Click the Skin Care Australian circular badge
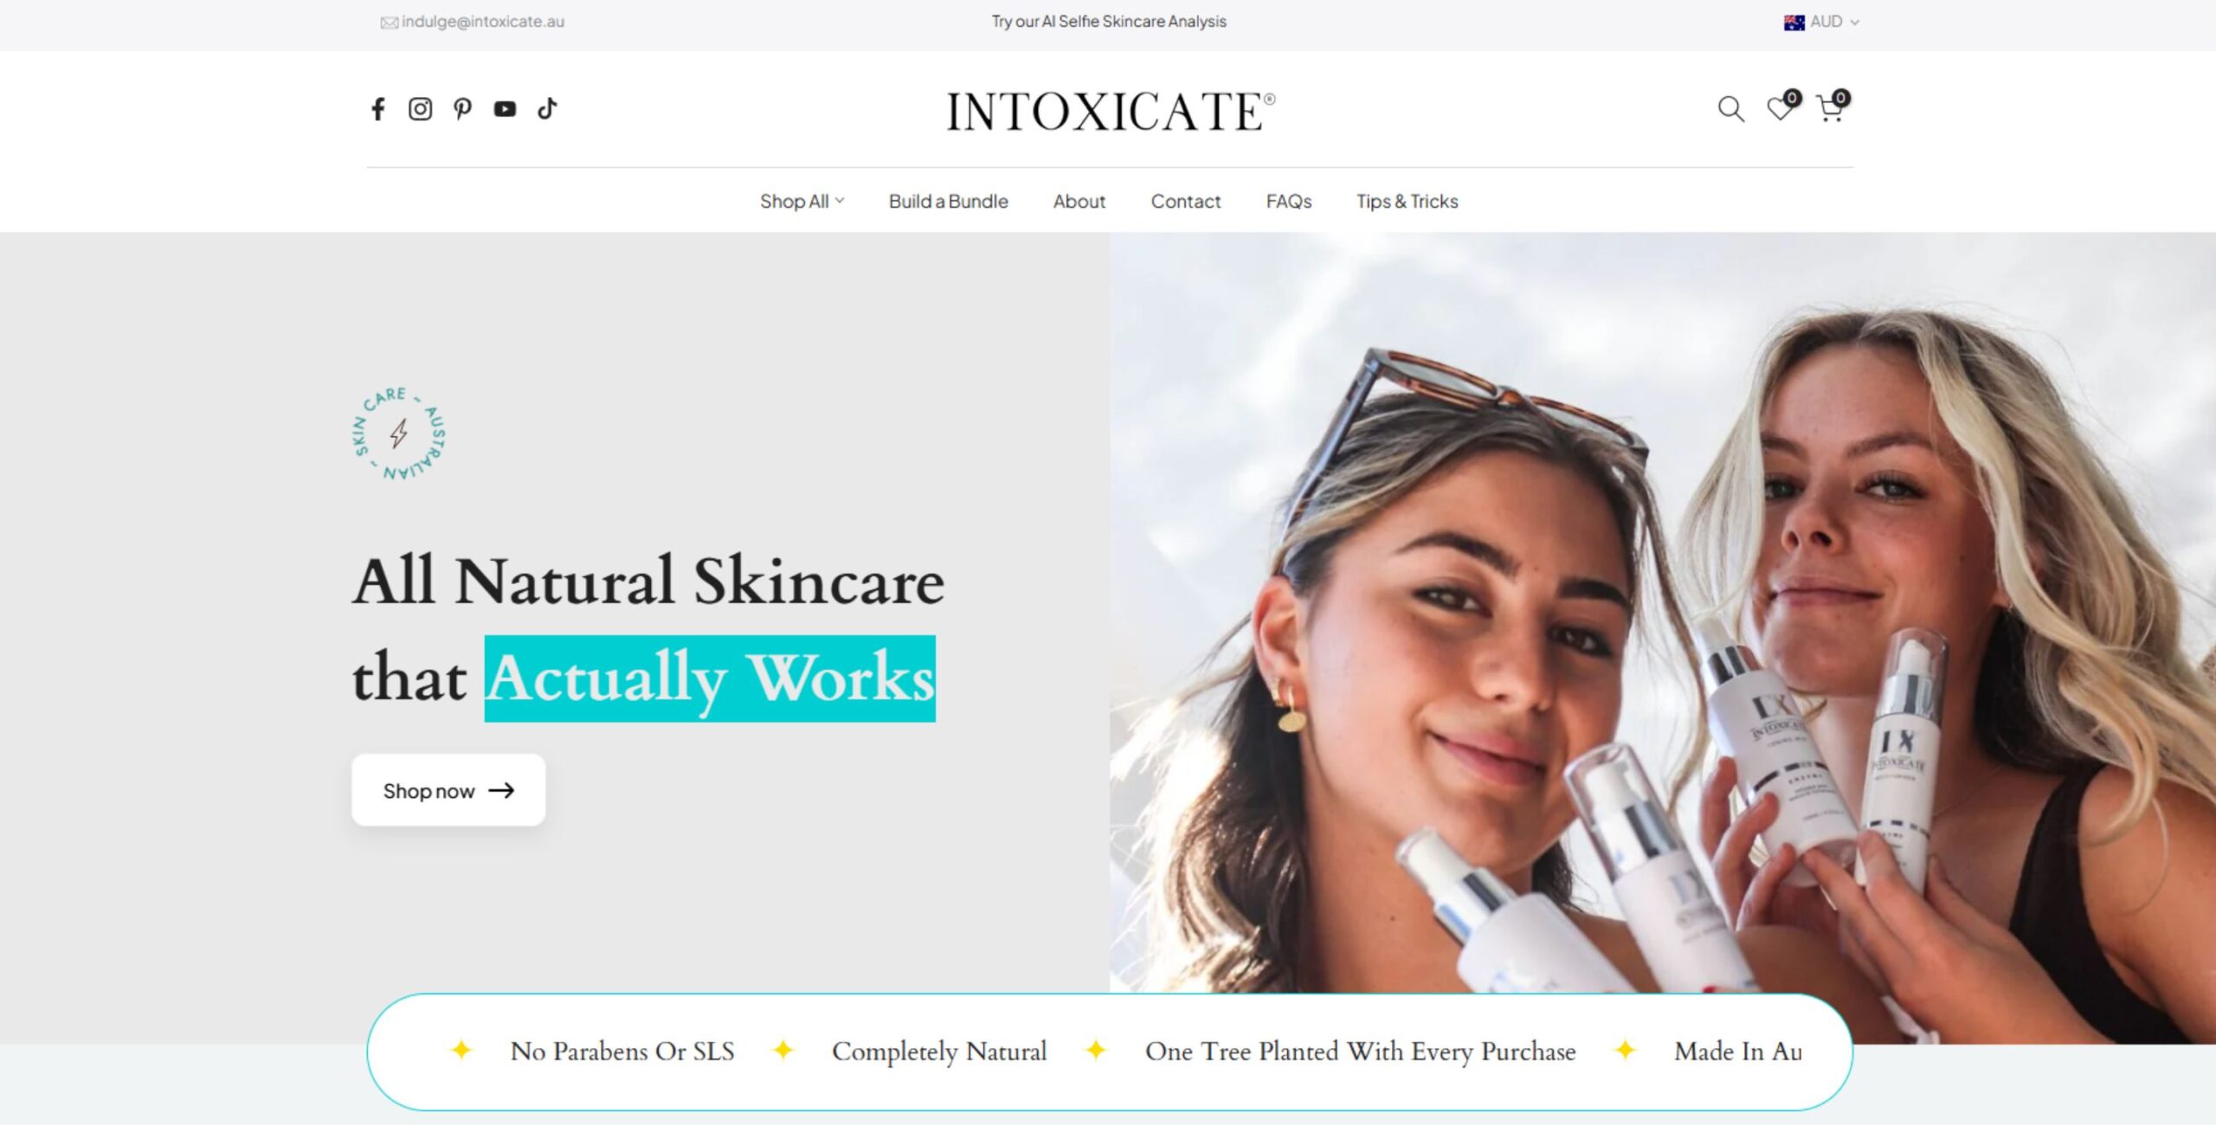The image size is (2216, 1125). (x=400, y=434)
